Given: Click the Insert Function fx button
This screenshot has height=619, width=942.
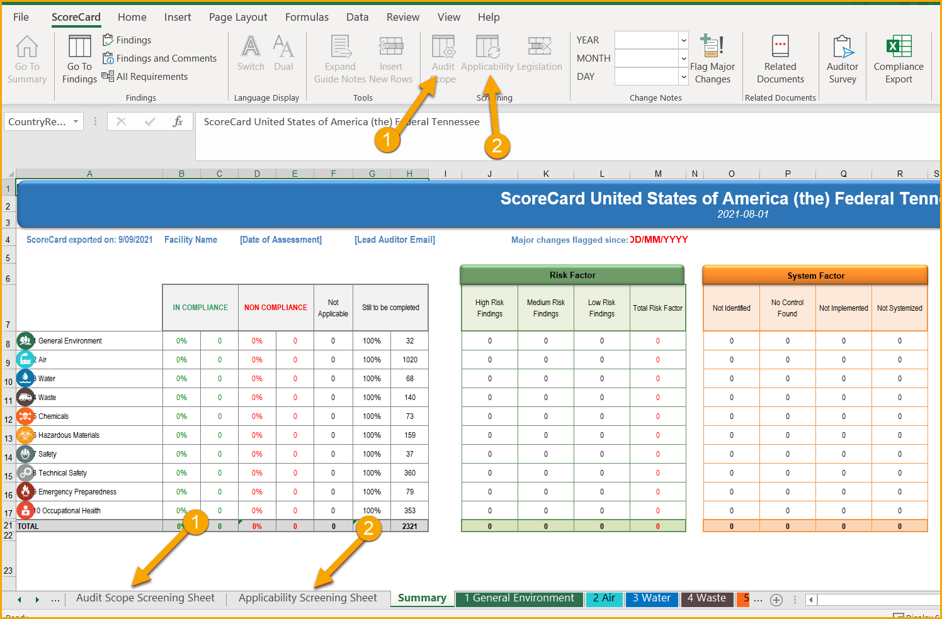Looking at the screenshot, I should pos(178,121).
